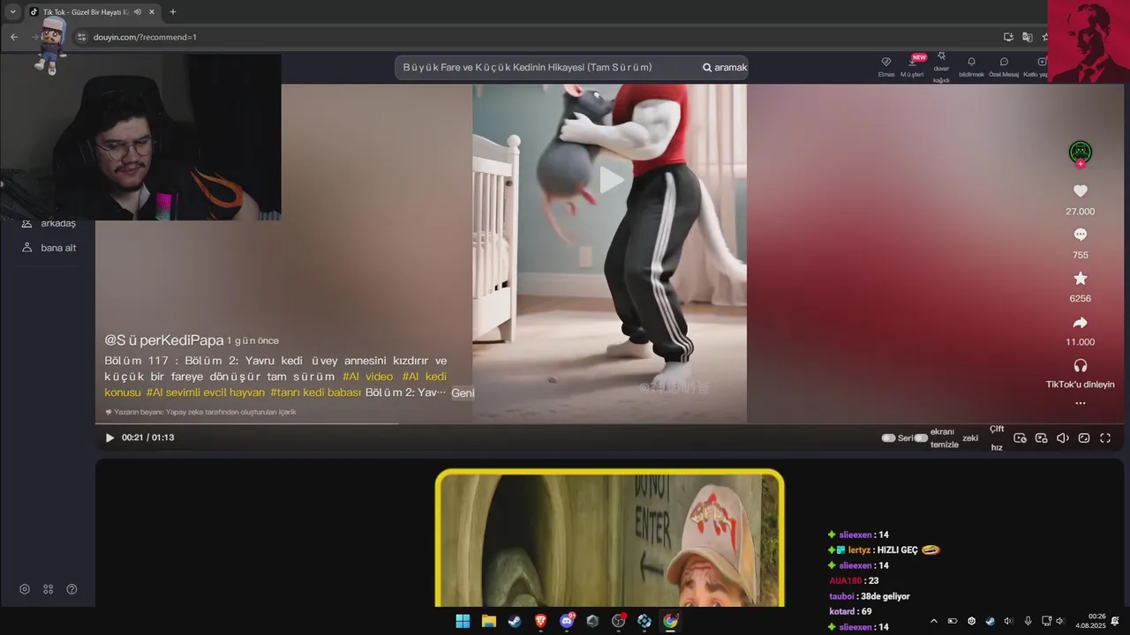Seek on the video progress bar
Image resolution: width=1130 pixels, height=635 pixels.
coord(609,424)
